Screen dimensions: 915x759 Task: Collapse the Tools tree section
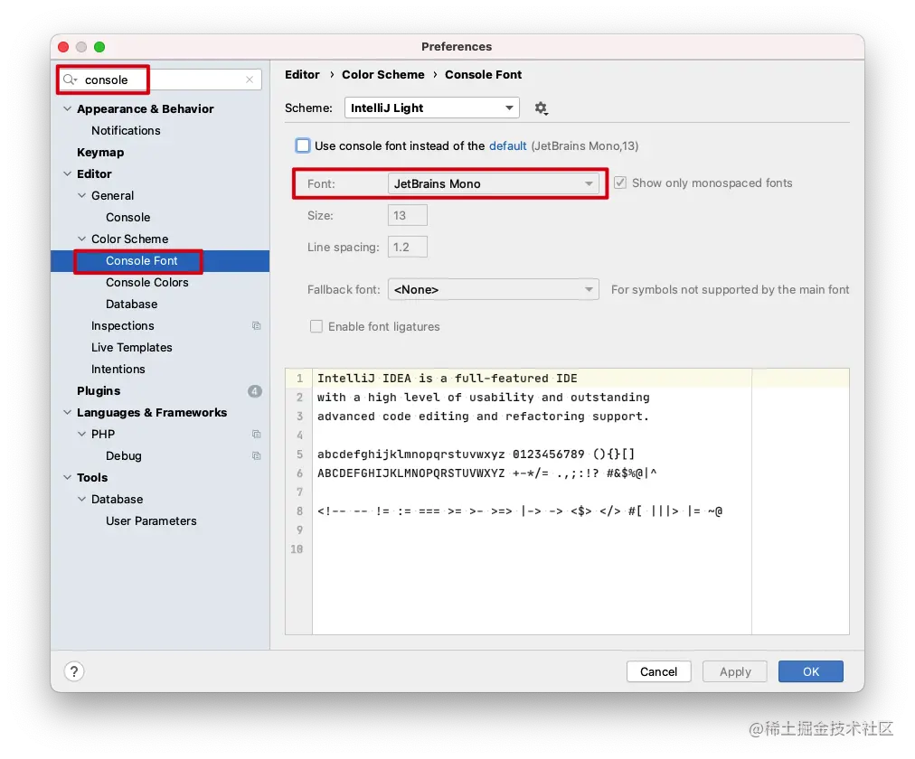(x=67, y=477)
